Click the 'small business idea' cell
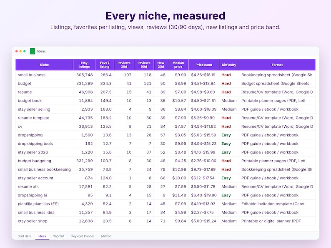Screen dimensions: 331x248 click(x=44, y=212)
